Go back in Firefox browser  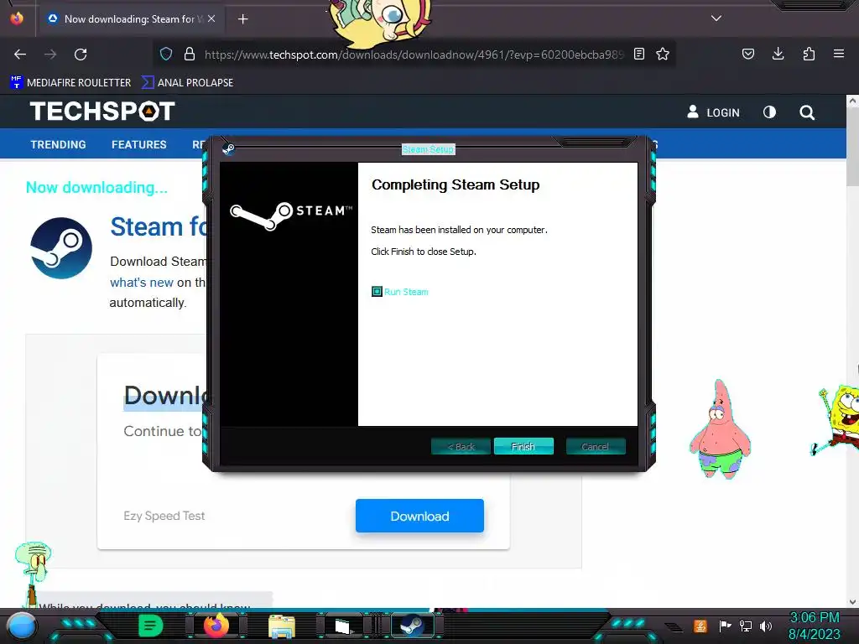pyautogui.click(x=20, y=55)
